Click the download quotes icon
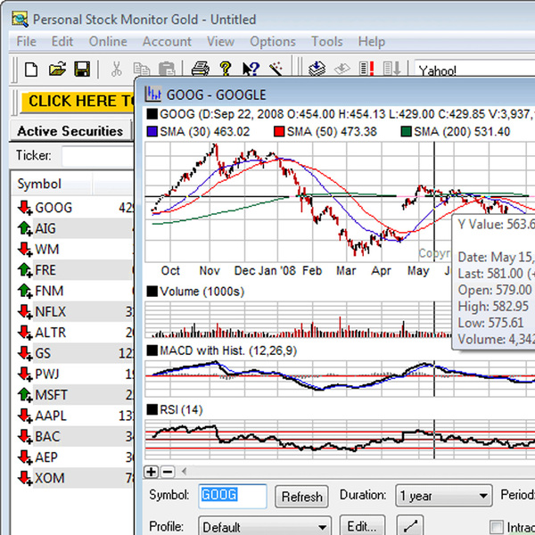535x535 pixels. click(317, 69)
